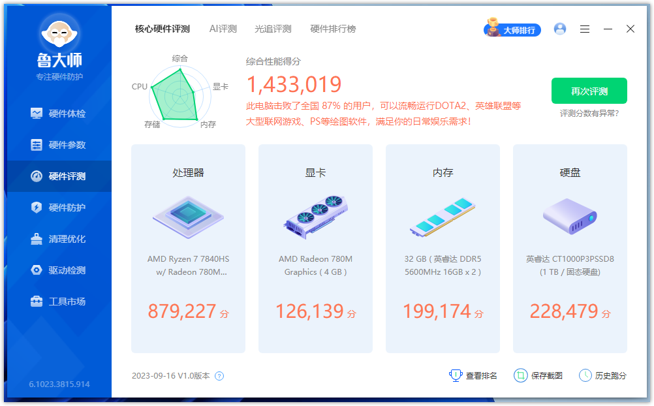This screenshot has width=654, height=406.
Task: Click the AMD Ryzen 7 7840HS text
Action: pos(188,266)
